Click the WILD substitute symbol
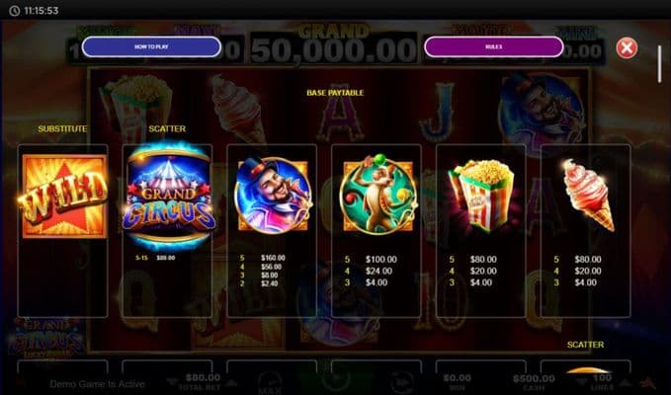 point(63,196)
